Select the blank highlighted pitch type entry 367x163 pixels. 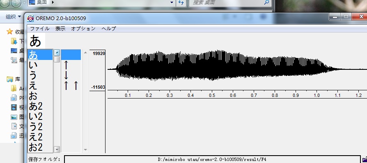[x=71, y=55]
